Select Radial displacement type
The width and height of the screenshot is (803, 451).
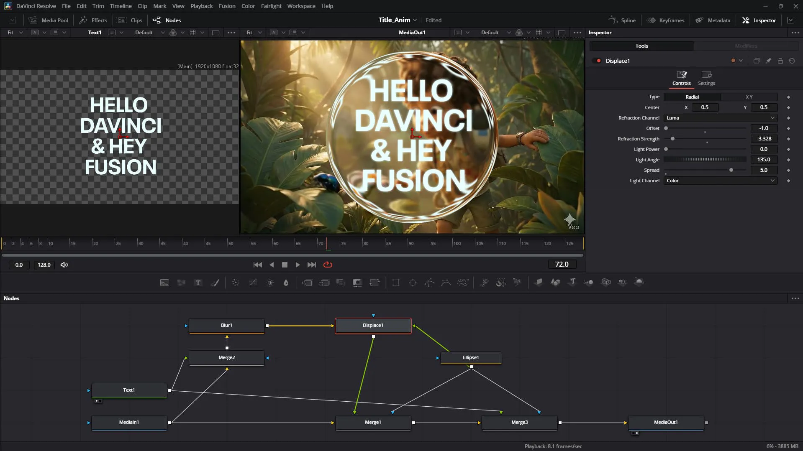point(692,97)
